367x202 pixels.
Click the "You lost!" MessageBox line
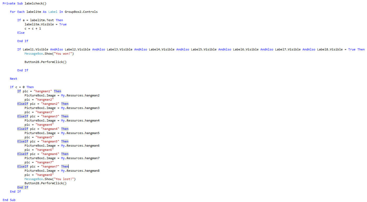click(x=50, y=179)
